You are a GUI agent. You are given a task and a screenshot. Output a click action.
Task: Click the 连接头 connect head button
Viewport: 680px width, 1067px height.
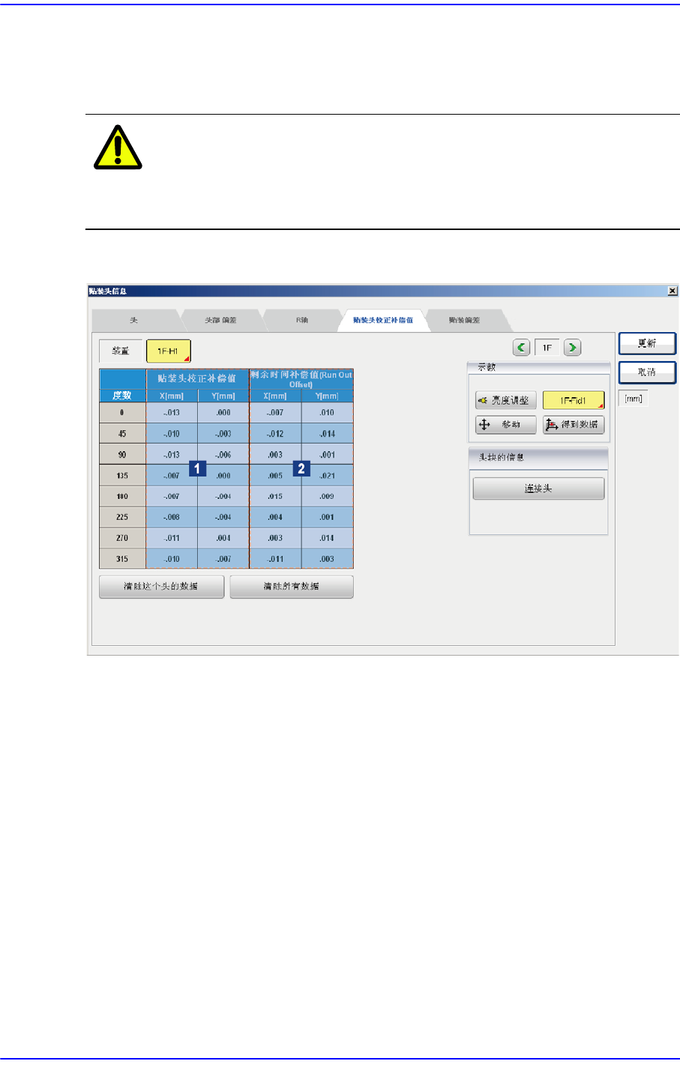tap(538, 489)
